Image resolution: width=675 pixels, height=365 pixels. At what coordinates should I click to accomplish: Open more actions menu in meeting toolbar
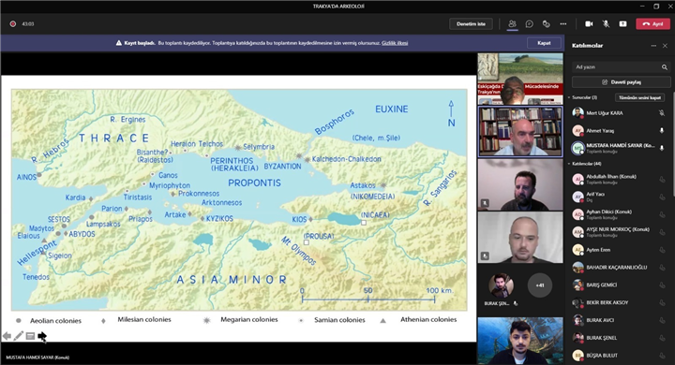point(563,24)
